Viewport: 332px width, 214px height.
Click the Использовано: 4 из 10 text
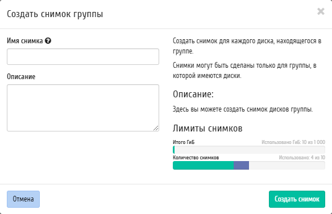(302, 158)
